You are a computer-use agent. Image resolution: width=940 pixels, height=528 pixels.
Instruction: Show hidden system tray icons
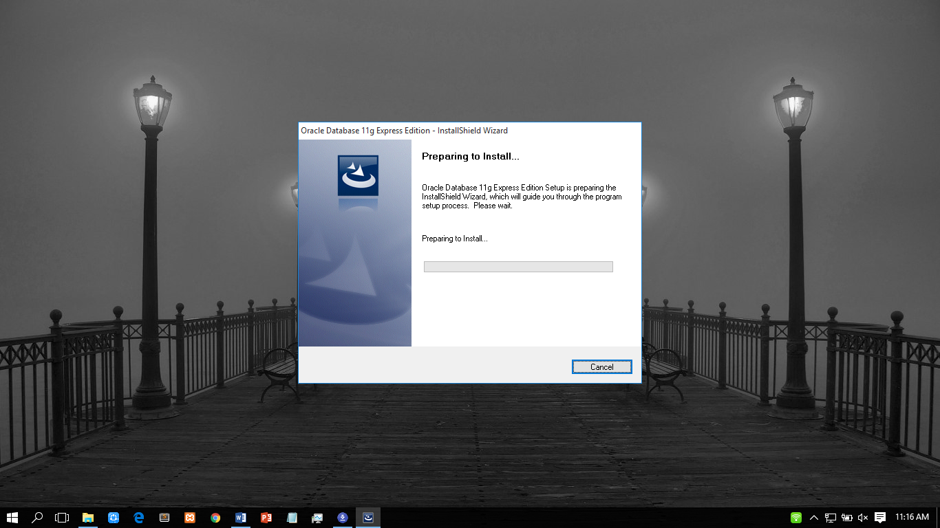tap(814, 518)
